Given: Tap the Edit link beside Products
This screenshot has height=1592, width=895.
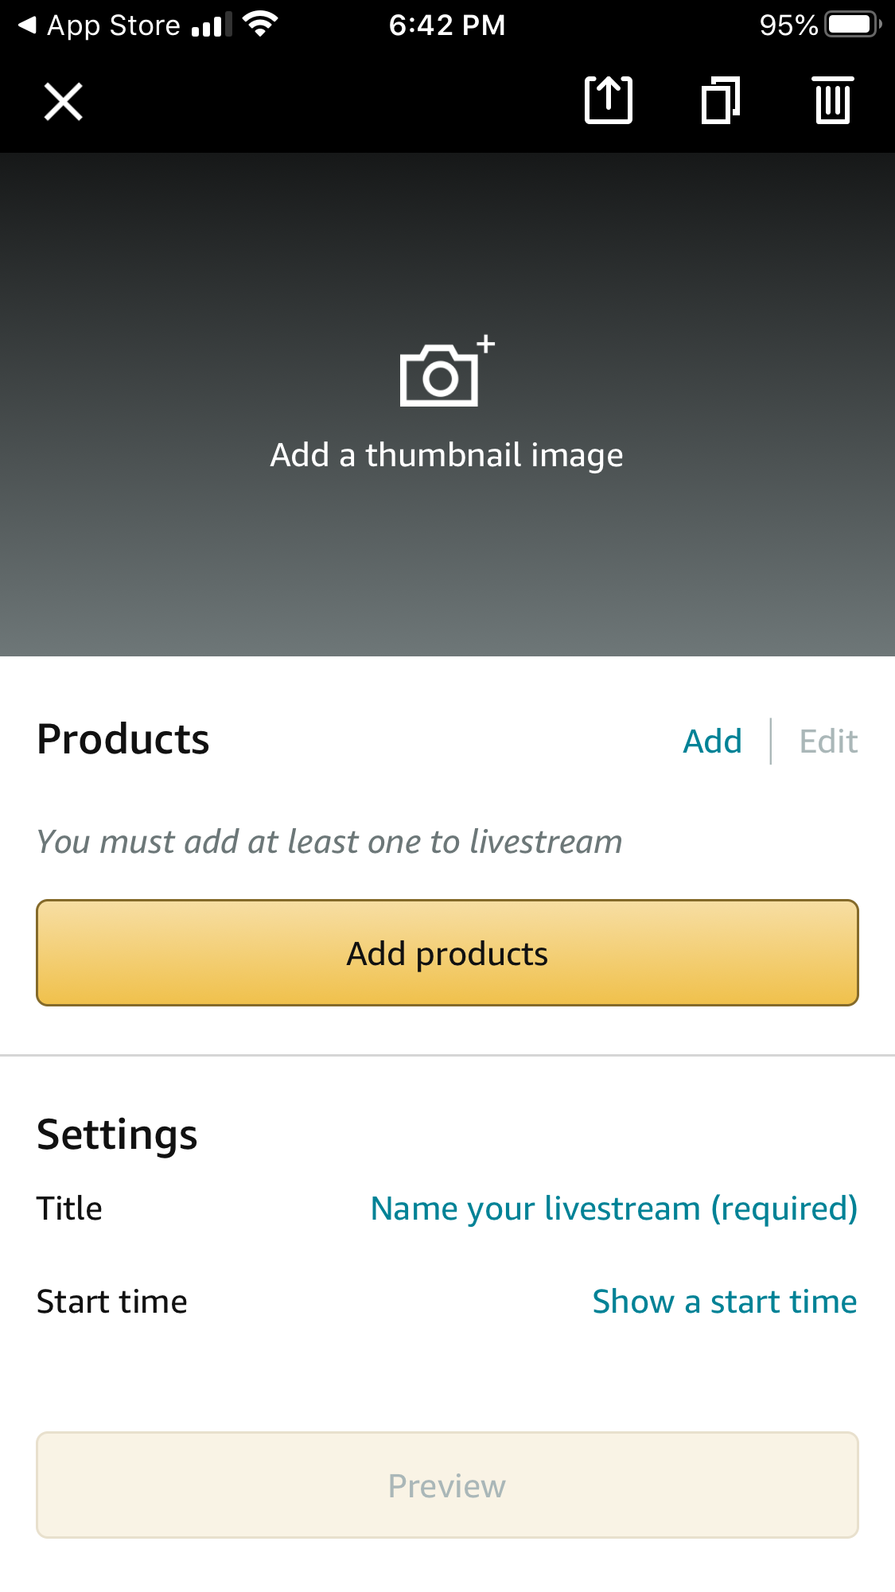Looking at the screenshot, I should (828, 742).
